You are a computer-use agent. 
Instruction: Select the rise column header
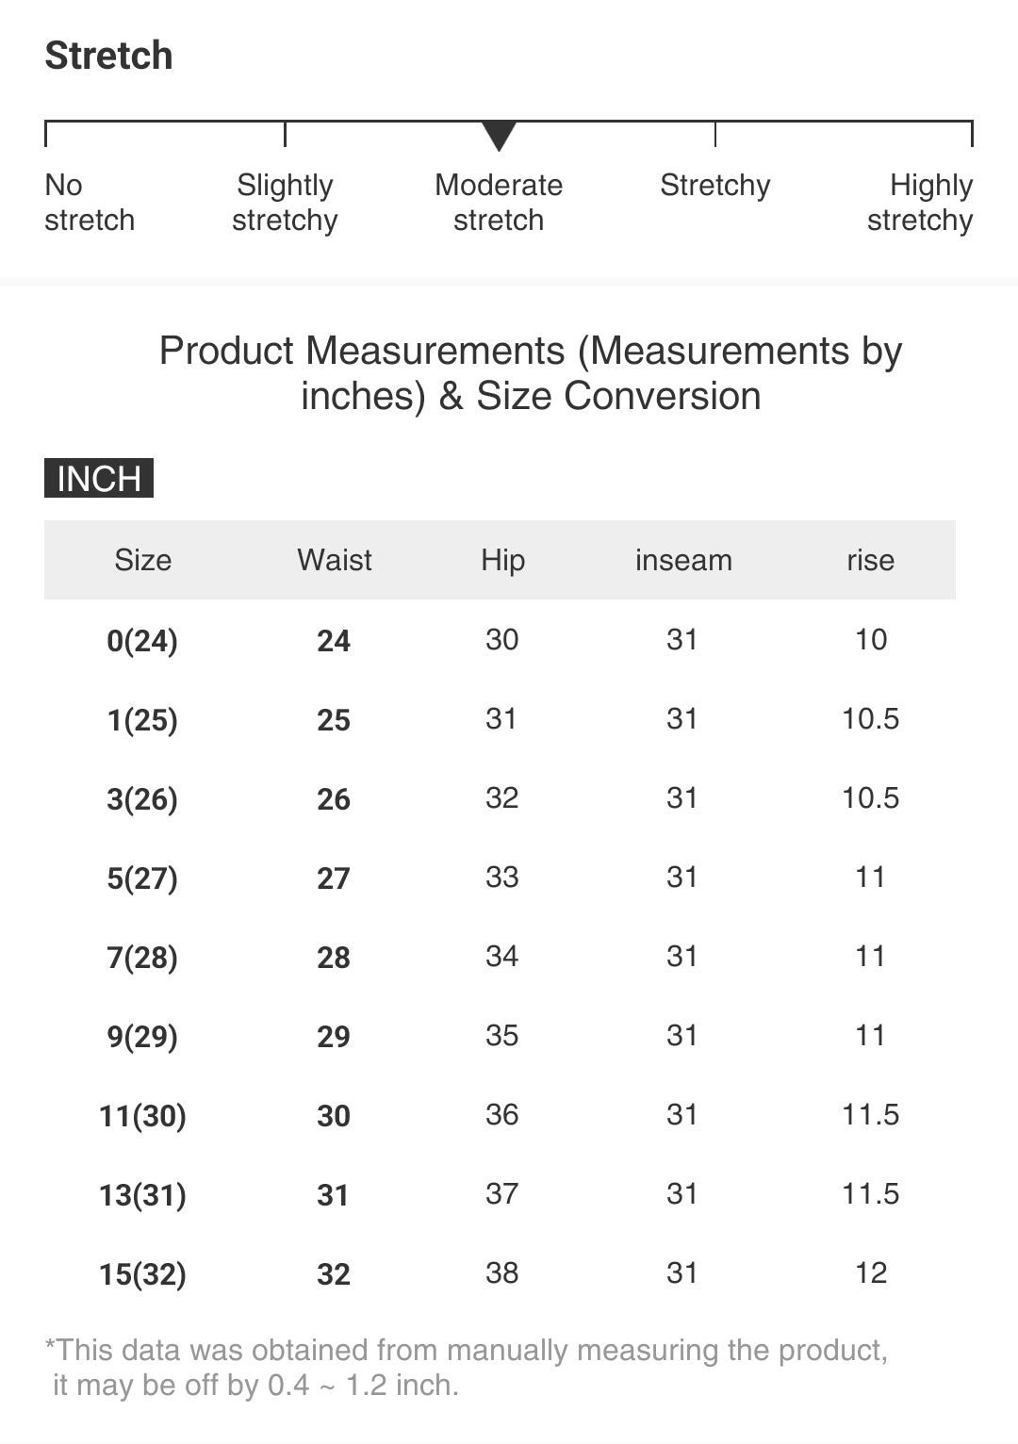click(x=870, y=560)
